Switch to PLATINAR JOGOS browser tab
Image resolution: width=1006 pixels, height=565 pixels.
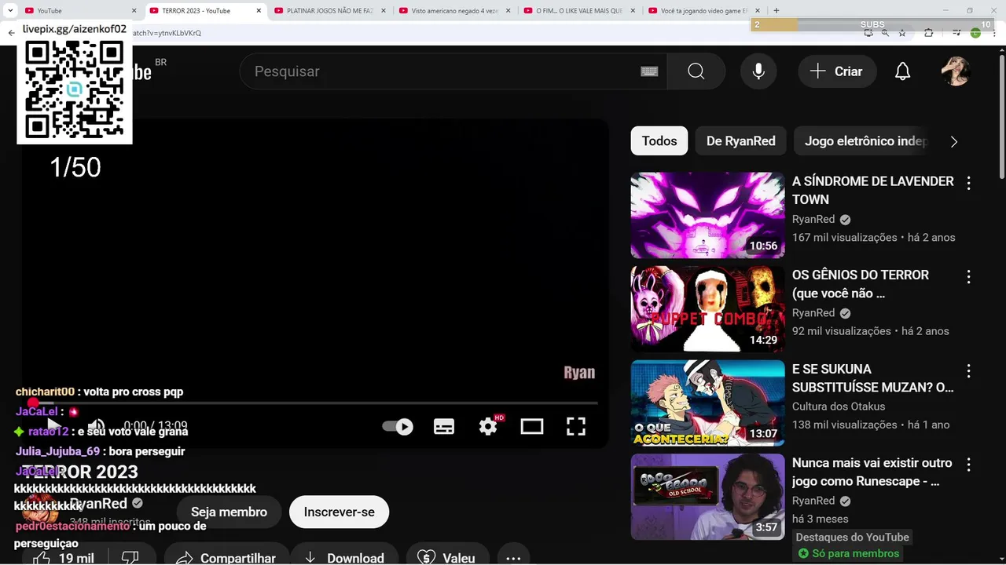330,11
